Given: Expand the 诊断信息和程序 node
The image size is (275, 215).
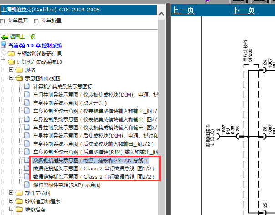Looking at the screenshot, I should pyautogui.click(x=11, y=201).
